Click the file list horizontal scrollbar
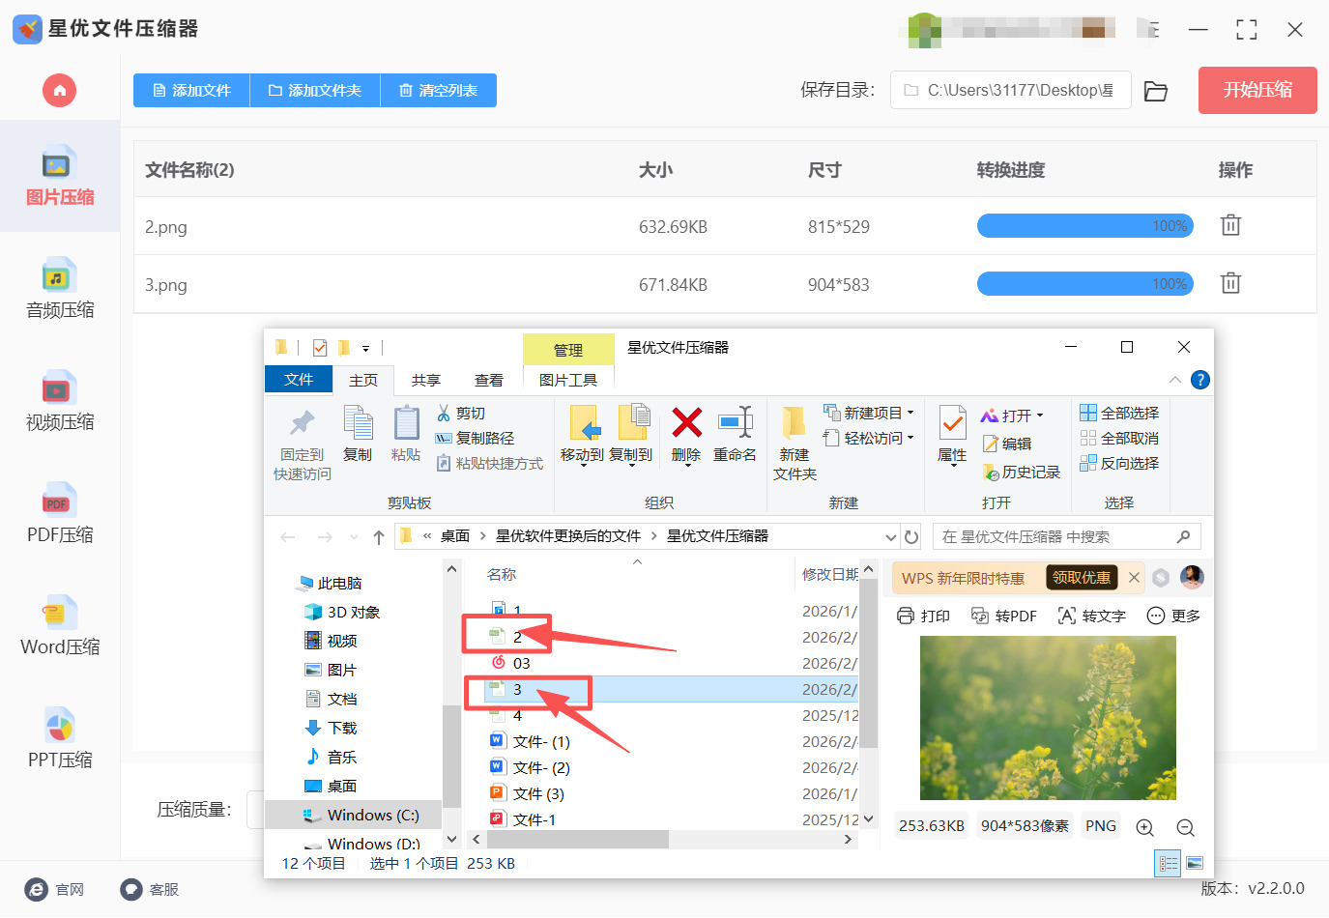The width and height of the screenshot is (1329, 918). pyautogui.click(x=575, y=840)
